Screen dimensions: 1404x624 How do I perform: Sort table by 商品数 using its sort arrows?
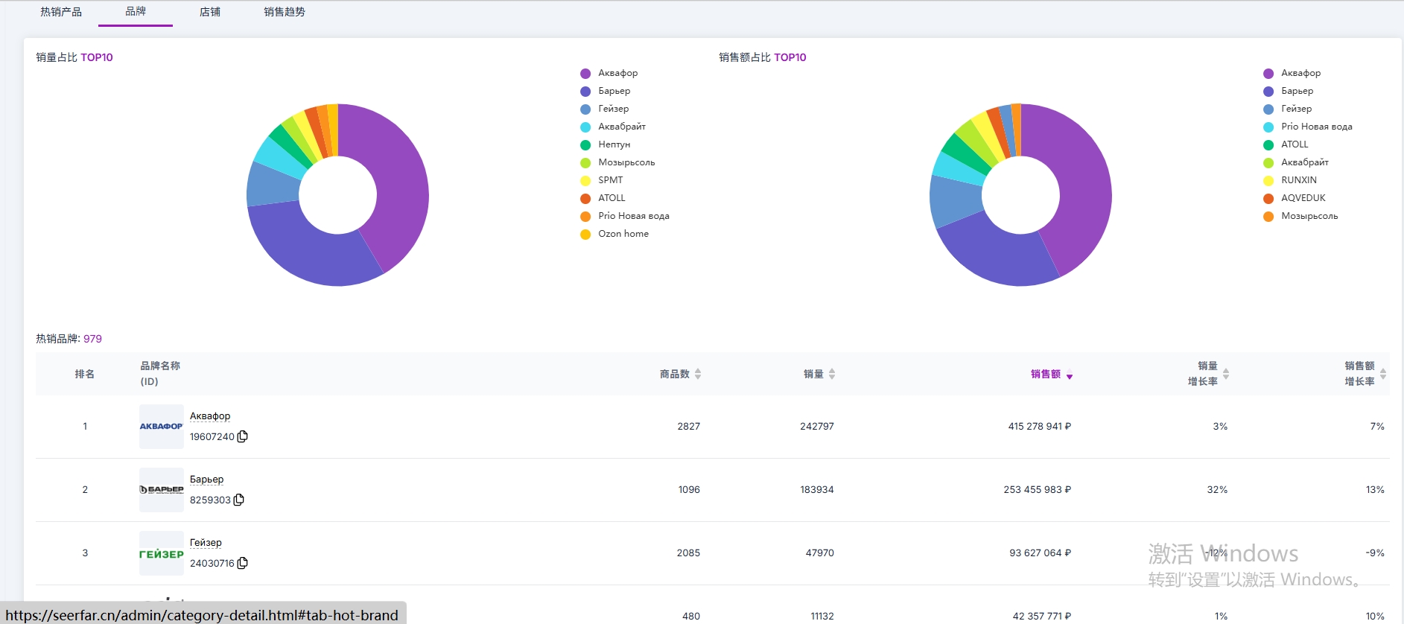tap(698, 374)
